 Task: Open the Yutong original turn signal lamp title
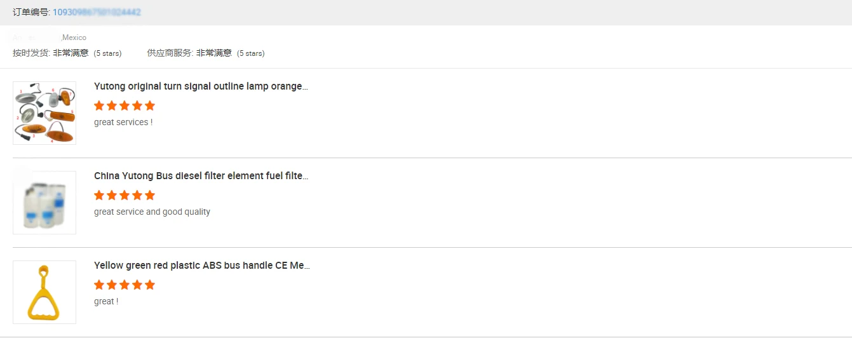pos(201,86)
